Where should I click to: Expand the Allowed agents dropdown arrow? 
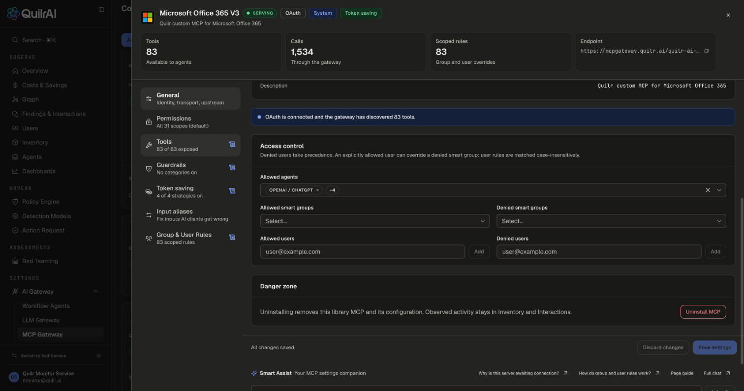point(719,190)
